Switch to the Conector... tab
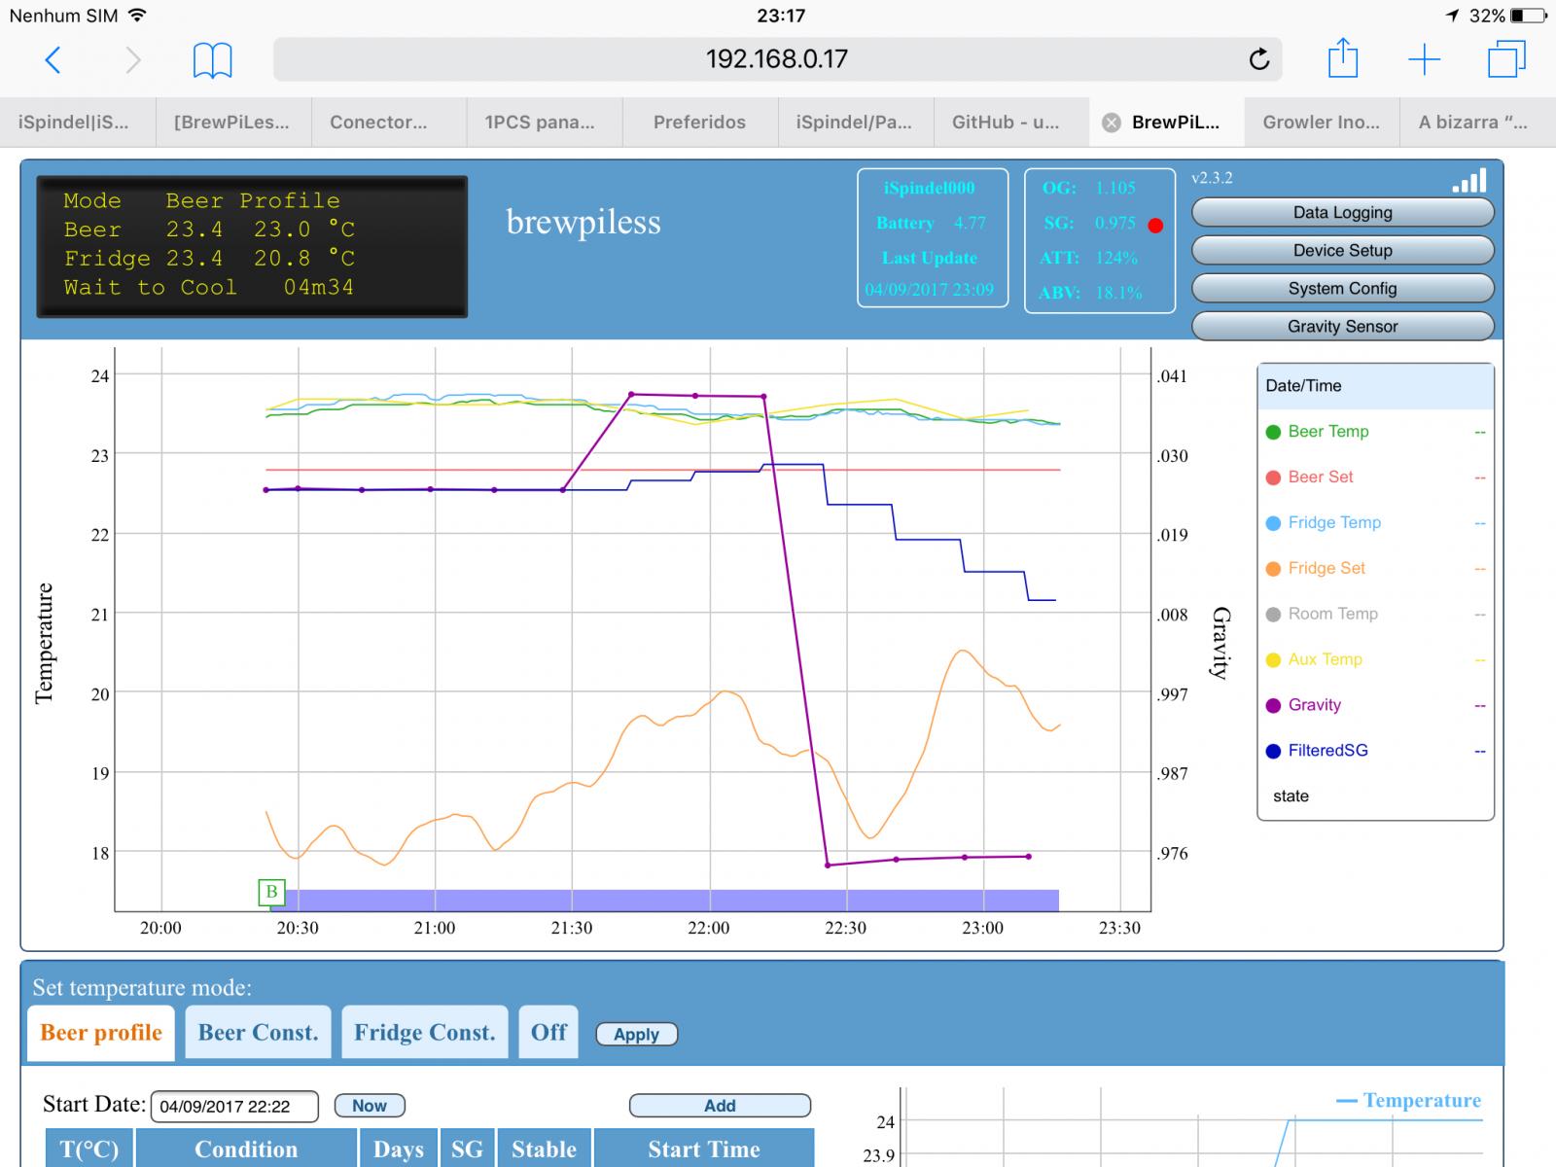1556x1167 pixels. click(389, 123)
